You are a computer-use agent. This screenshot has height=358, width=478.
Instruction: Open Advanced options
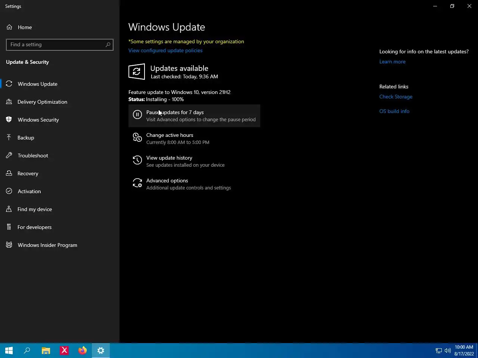(194, 184)
